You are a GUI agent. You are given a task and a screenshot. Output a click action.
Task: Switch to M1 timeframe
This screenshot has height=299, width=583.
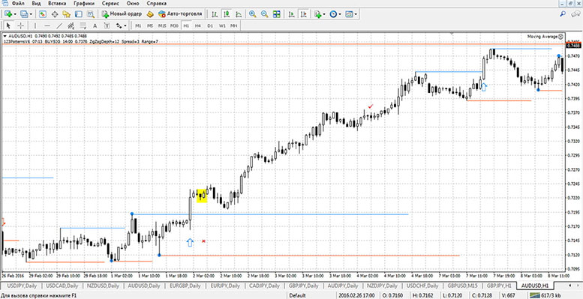(x=138, y=25)
